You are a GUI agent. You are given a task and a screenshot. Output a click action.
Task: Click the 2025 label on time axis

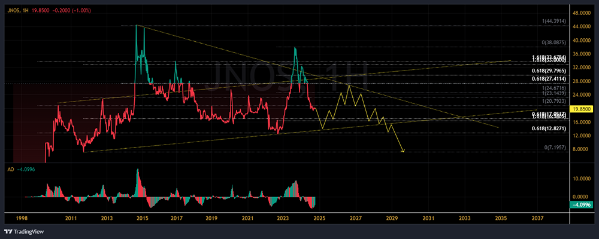[x=319, y=218]
